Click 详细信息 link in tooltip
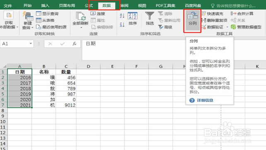Image resolution: width=266 pixels, height=150 pixels. 205,100
